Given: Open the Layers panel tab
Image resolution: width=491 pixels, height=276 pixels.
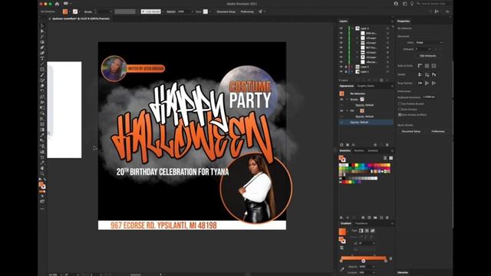Looking at the screenshot, I should click(344, 21).
